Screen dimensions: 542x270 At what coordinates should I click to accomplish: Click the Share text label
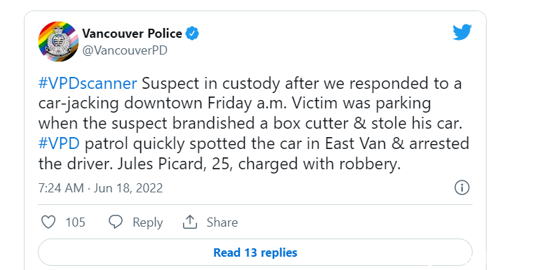click(222, 222)
